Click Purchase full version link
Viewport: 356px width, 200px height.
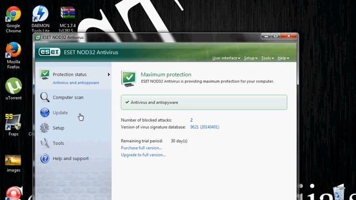(x=141, y=148)
